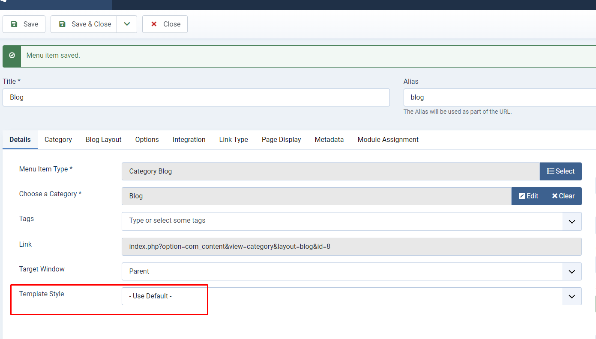Expand the Tags dropdown

(572, 222)
